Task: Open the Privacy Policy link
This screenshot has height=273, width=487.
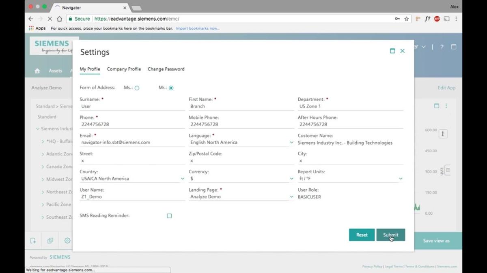Action: (372, 267)
